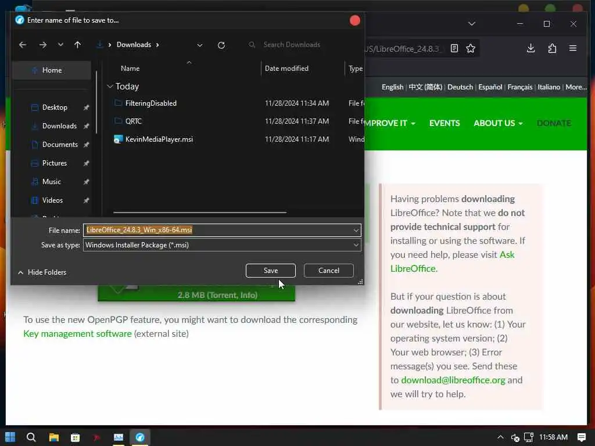The height and width of the screenshot is (446, 595).
Task: Expand the File name dropdown arrow
Action: (x=356, y=230)
